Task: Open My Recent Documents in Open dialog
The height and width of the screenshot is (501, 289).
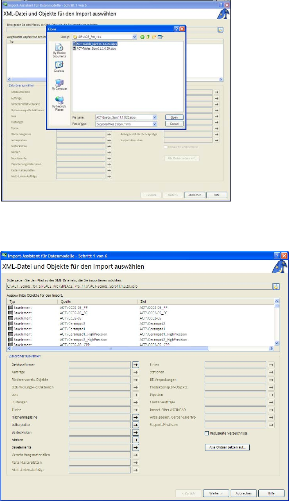Action: (59, 51)
